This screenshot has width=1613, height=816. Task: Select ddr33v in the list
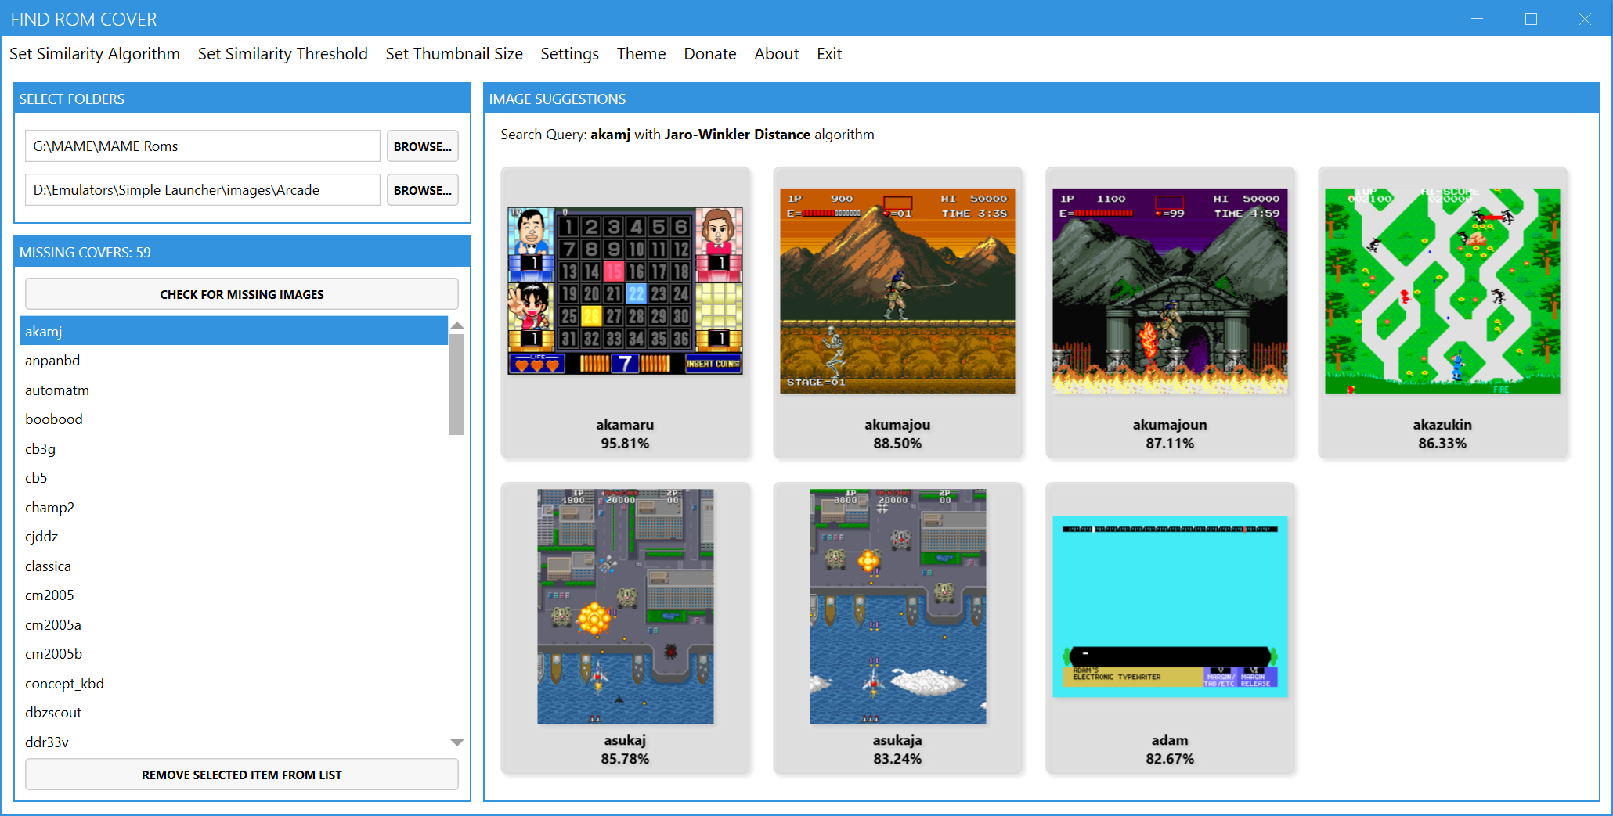coord(233,742)
